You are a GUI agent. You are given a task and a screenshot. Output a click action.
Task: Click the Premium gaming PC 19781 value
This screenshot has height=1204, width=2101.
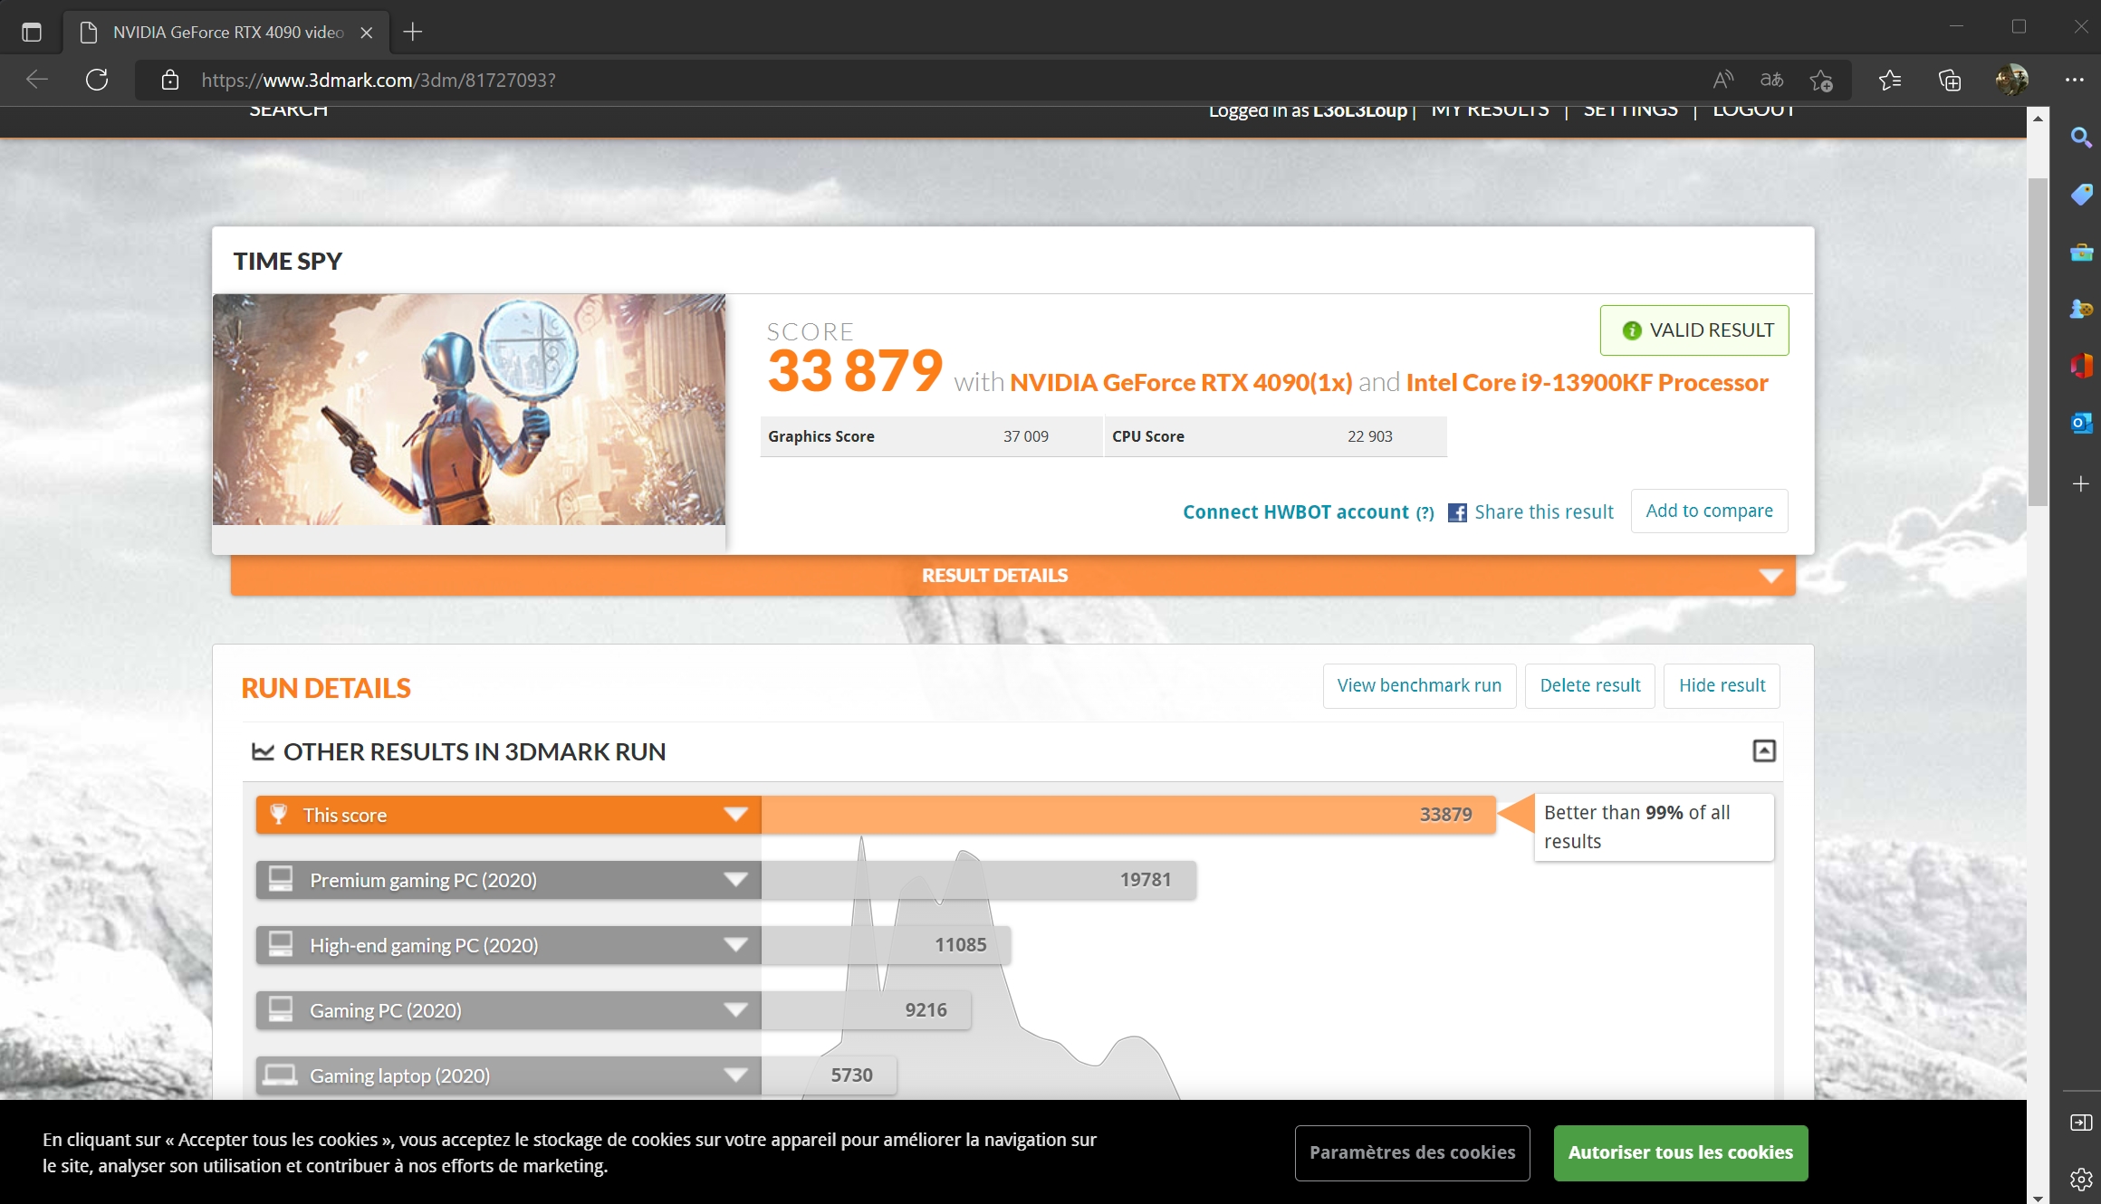[x=1146, y=880]
